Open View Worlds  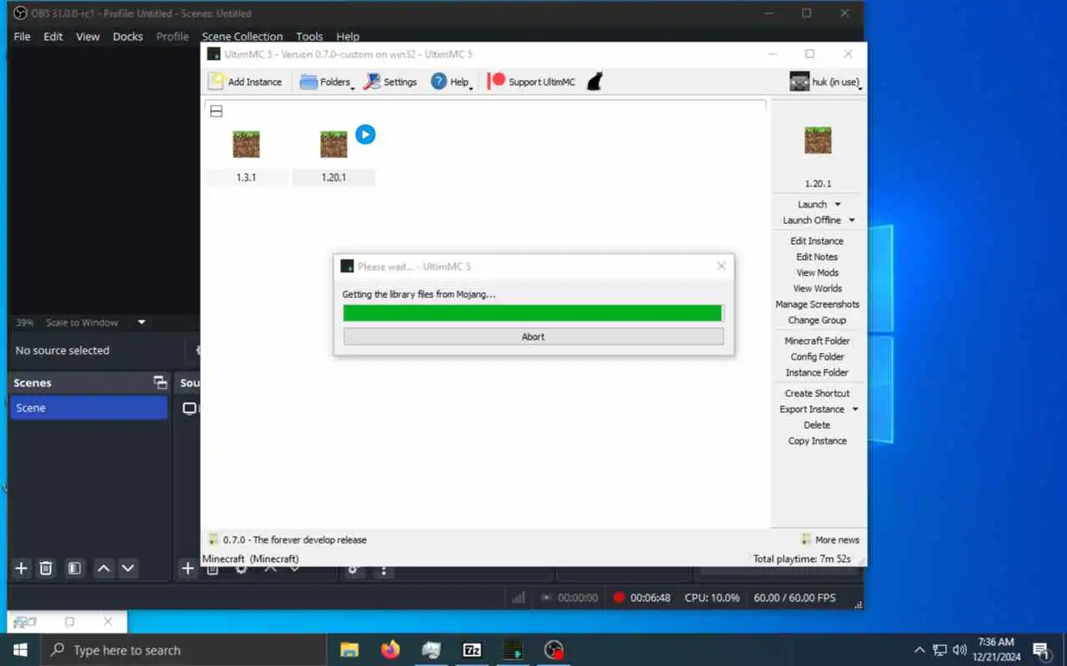[x=817, y=288]
